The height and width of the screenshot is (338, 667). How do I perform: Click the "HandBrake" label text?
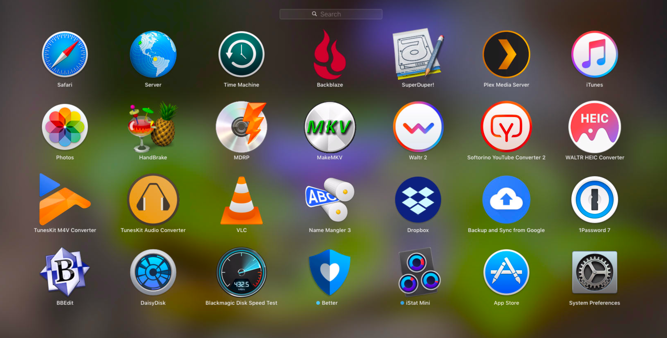pyautogui.click(x=153, y=158)
